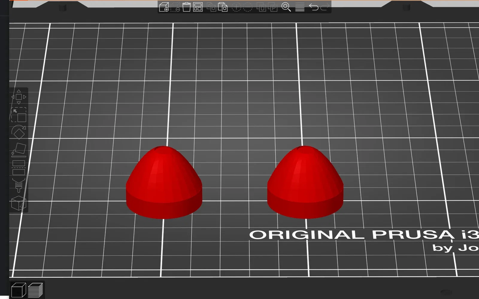
Task: Select the left red dome model
Action: (x=164, y=182)
